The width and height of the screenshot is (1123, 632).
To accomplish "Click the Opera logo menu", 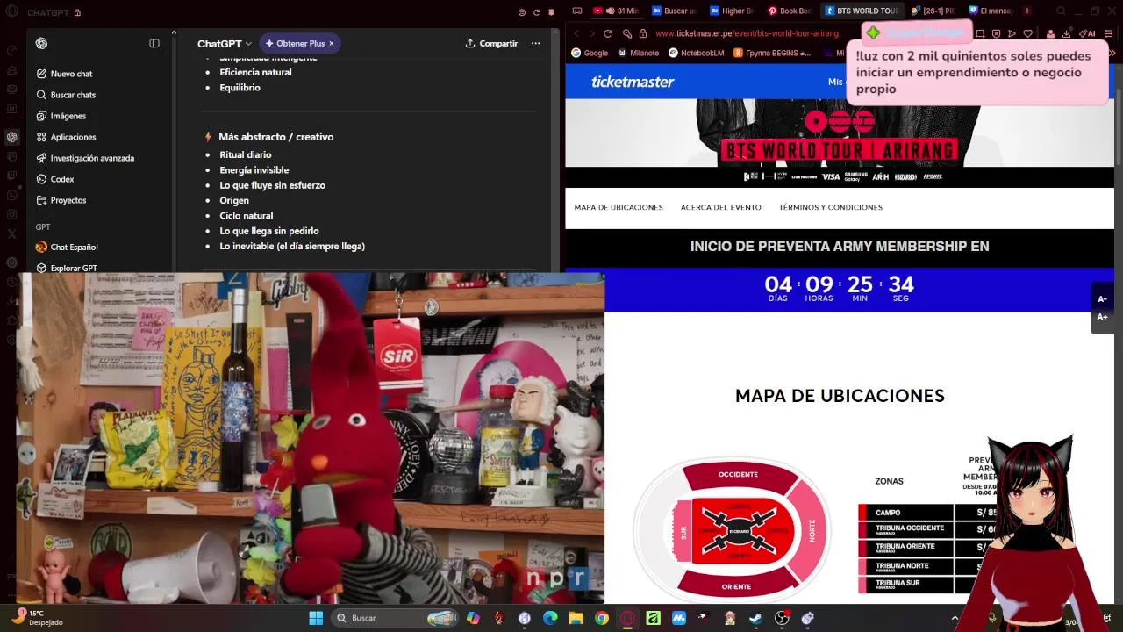I will coord(11,12).
